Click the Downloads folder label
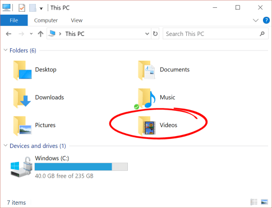 point(49,97)
